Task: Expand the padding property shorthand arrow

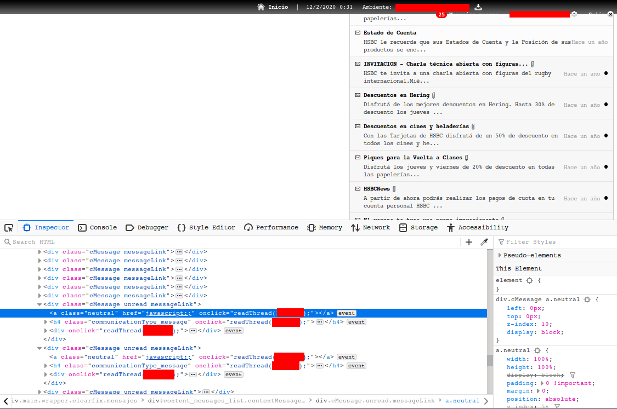Action: (548, 384)
